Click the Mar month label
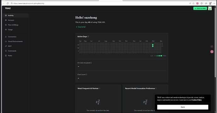The width and height of the screenshot is (217, 113). click(153, 41)
